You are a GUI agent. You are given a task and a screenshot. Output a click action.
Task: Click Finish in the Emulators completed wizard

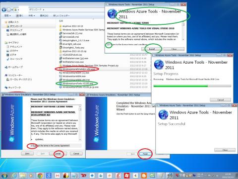[x=145, y=154]
